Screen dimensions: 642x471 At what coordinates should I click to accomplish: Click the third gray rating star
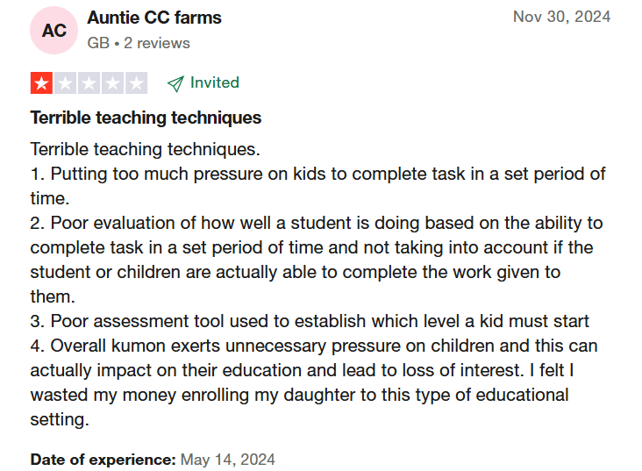click(x=89, y=83)
